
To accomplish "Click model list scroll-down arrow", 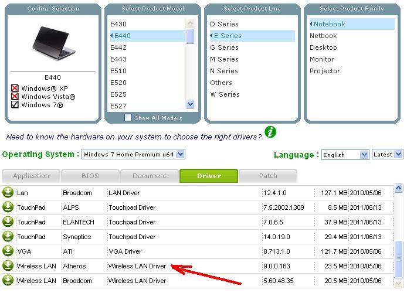I will tap(190, 104).
